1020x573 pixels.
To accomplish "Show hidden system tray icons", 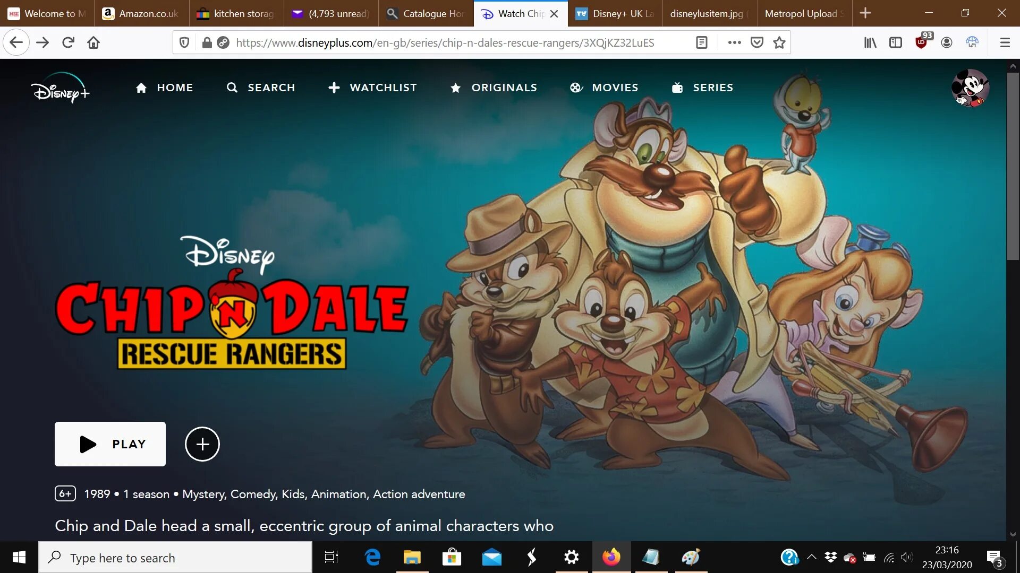I will [811, 557].
